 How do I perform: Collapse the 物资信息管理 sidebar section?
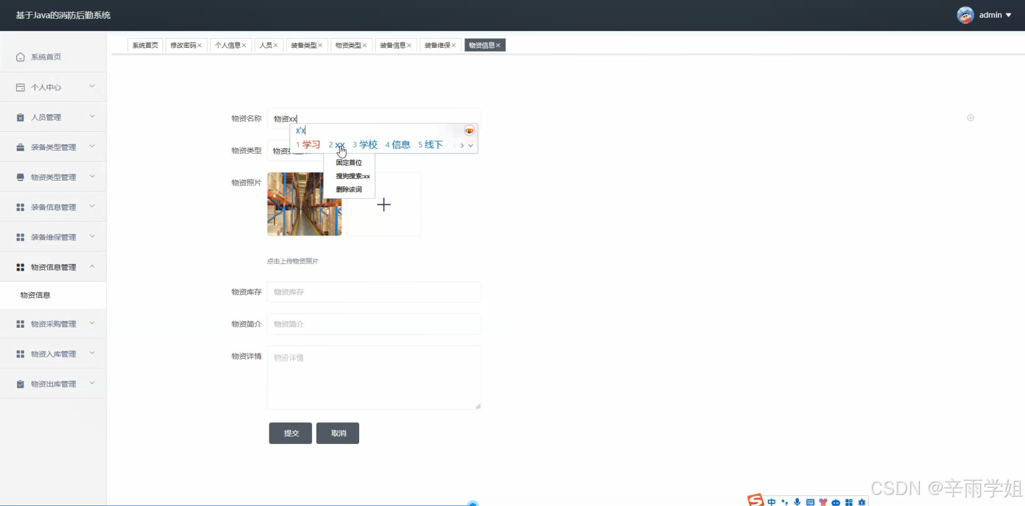[53, 266]
